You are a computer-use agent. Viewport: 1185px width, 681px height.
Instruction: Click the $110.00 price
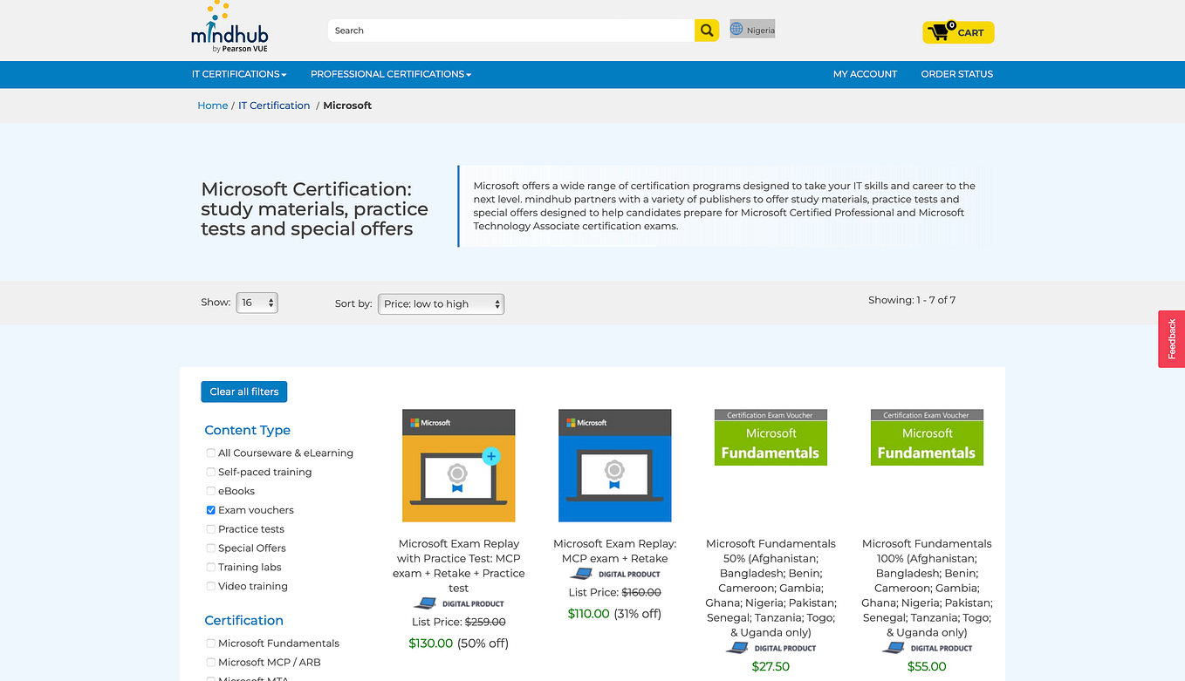(x=589, y=614)
